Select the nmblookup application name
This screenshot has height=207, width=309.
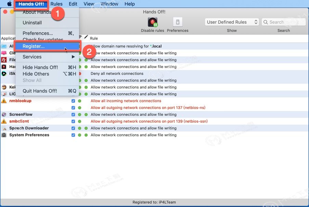[x=20, y=101]
